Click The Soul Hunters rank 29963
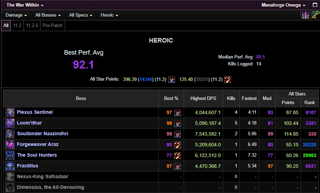Viewport: 320px width, 193px height. [310, 155]
